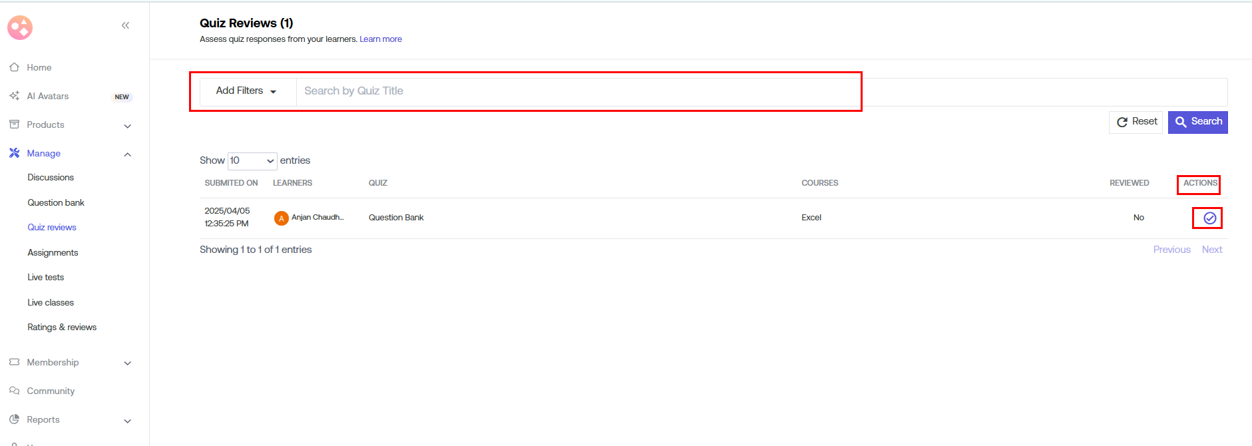Screen dimensions: 1252x446
Task: Collapse the sidebar with double-chevron icon
Action: pos(125,25)
